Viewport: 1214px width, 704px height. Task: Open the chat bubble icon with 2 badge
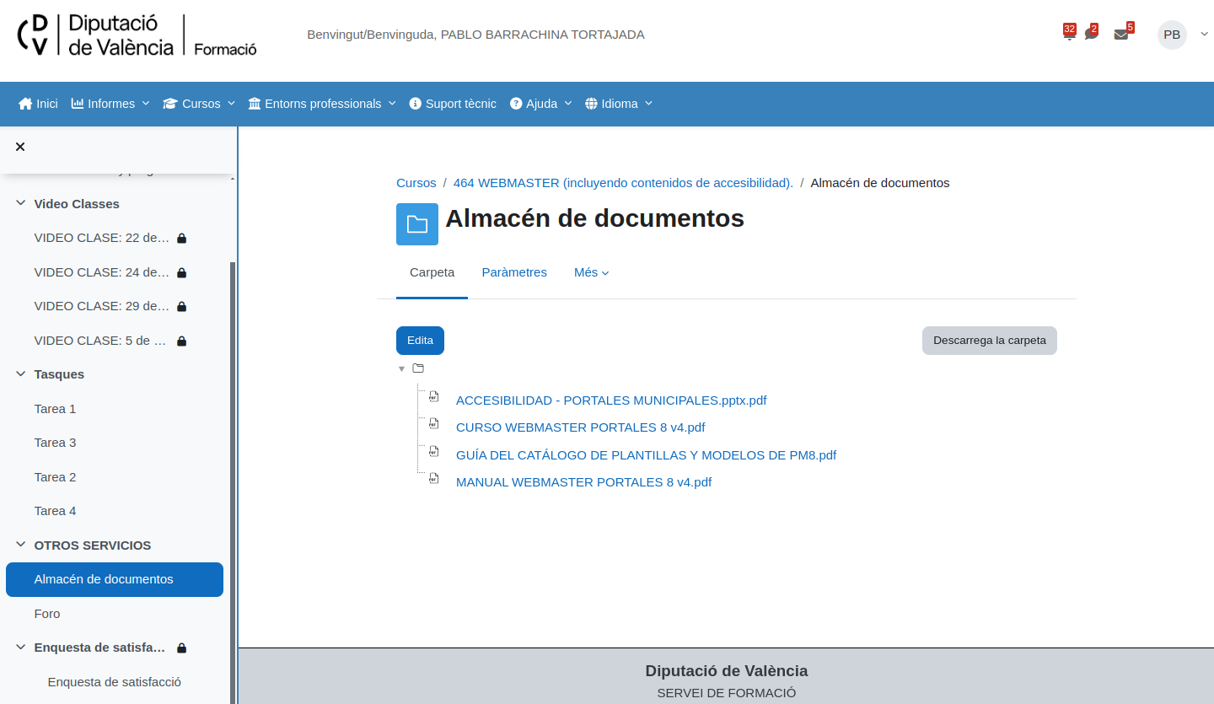[1091, 34]
